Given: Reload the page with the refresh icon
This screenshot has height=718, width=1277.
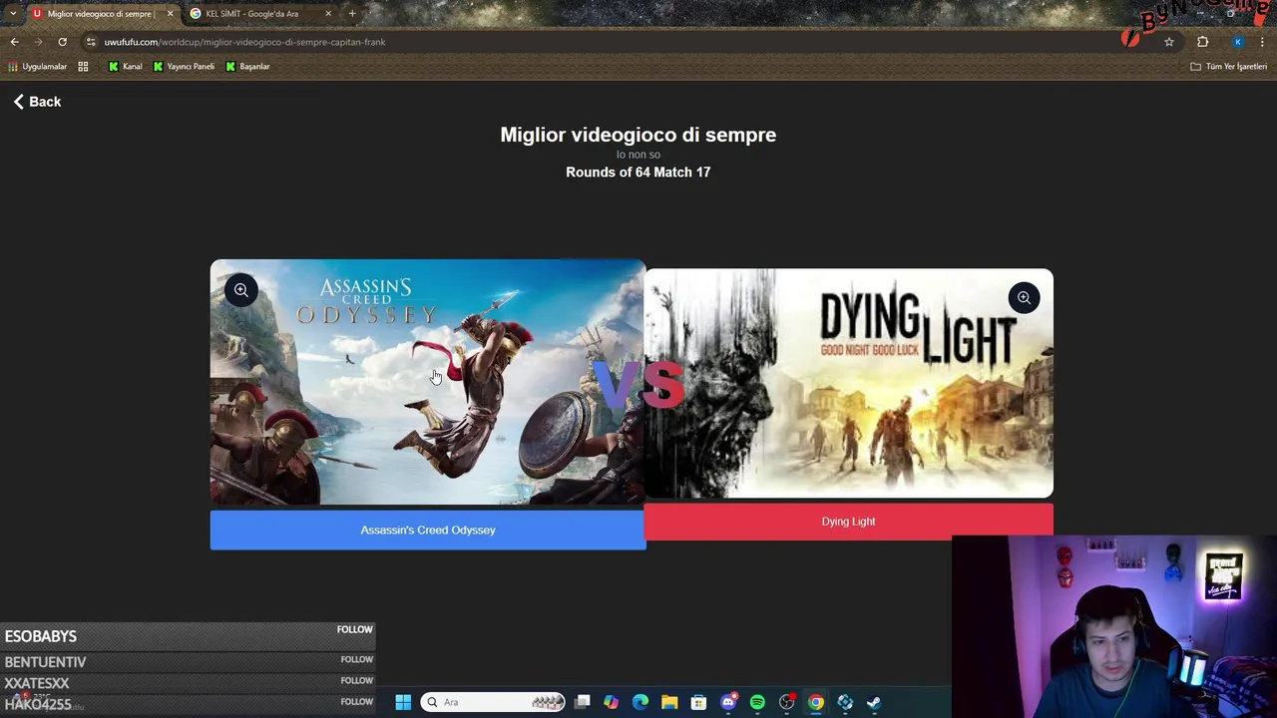Looking at the screenshot, I should pyautogui.click(x=62, y=42).
